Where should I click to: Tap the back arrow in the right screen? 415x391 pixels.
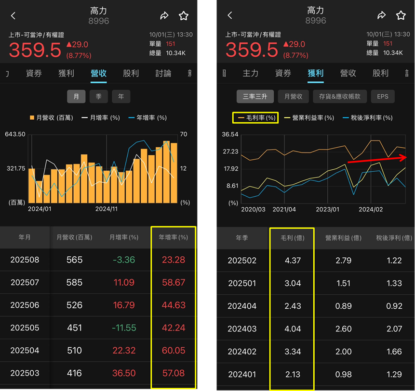230,16
